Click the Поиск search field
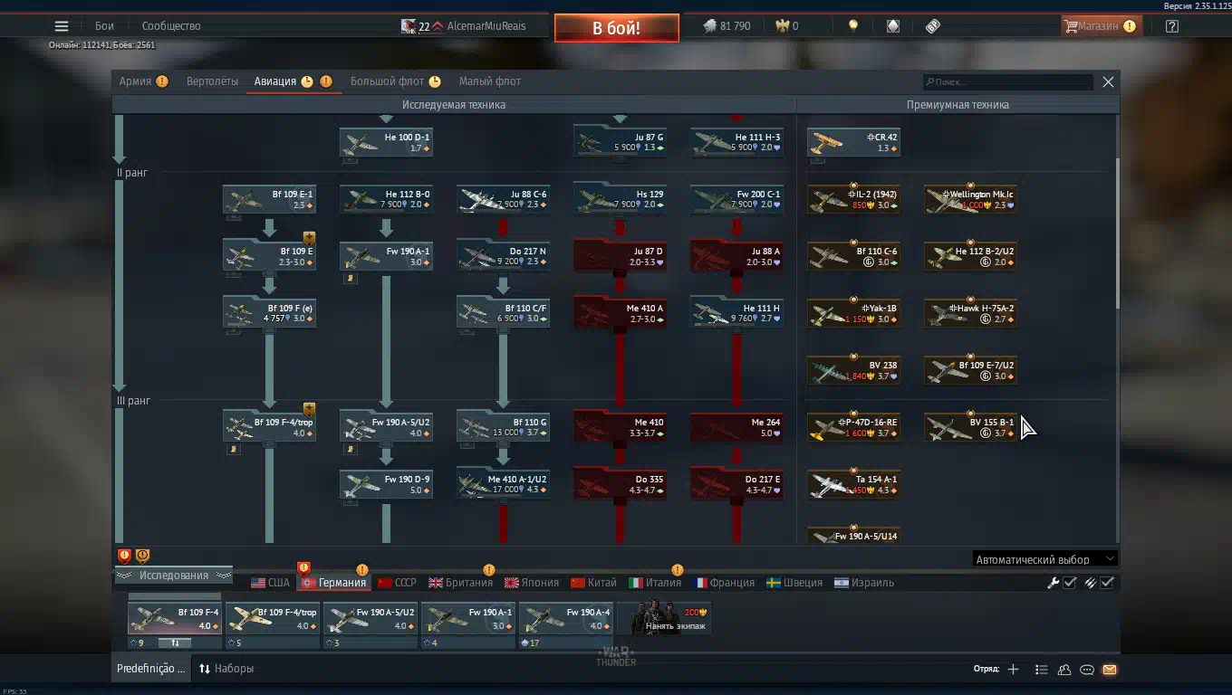Viewport: 1232px width, 695px height. tap(1007, 81)
